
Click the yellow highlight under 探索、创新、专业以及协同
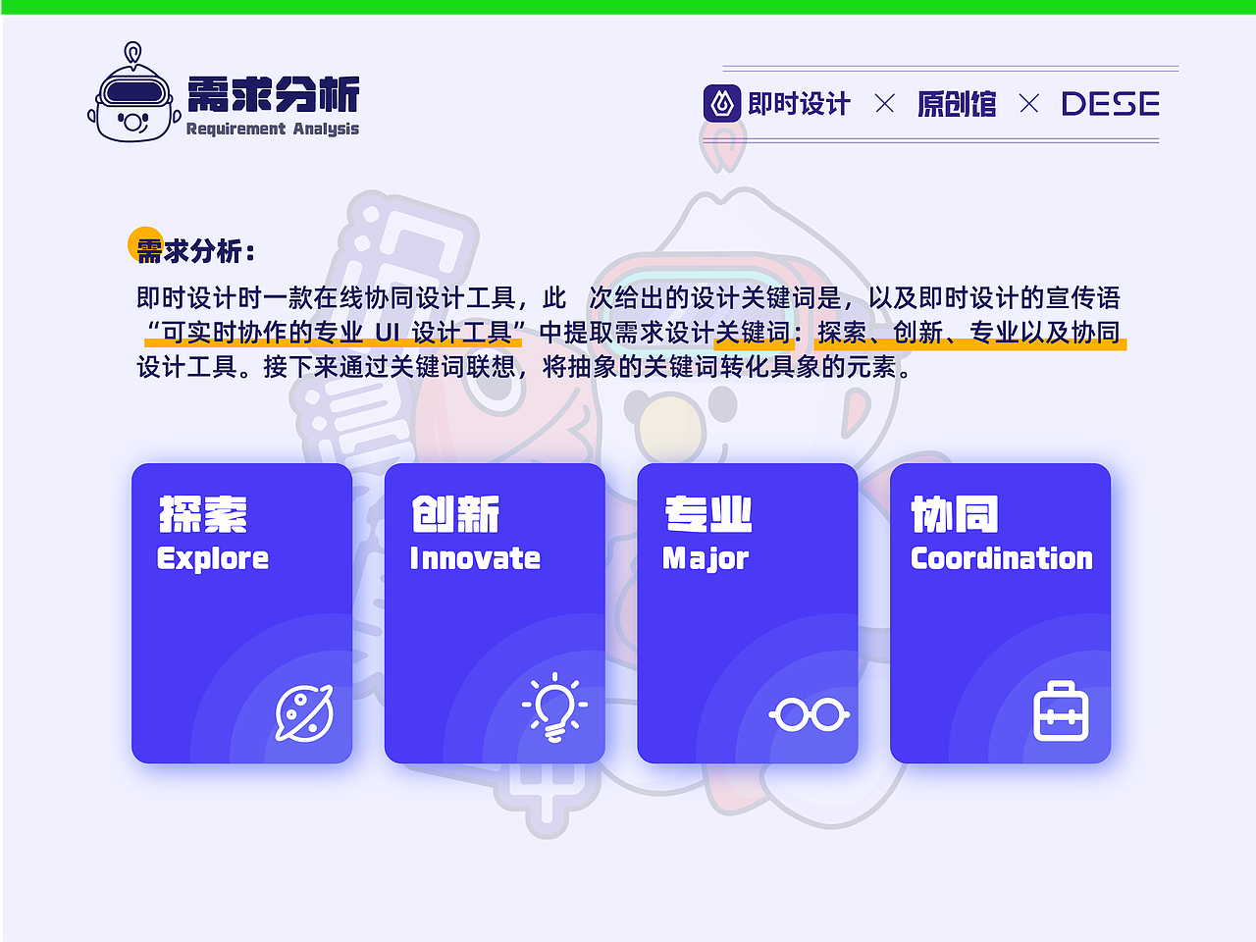971,345
